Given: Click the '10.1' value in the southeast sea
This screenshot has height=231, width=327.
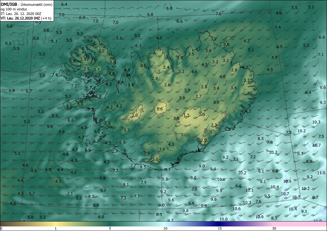Looking at the screenshot, I should click(250, 190).
